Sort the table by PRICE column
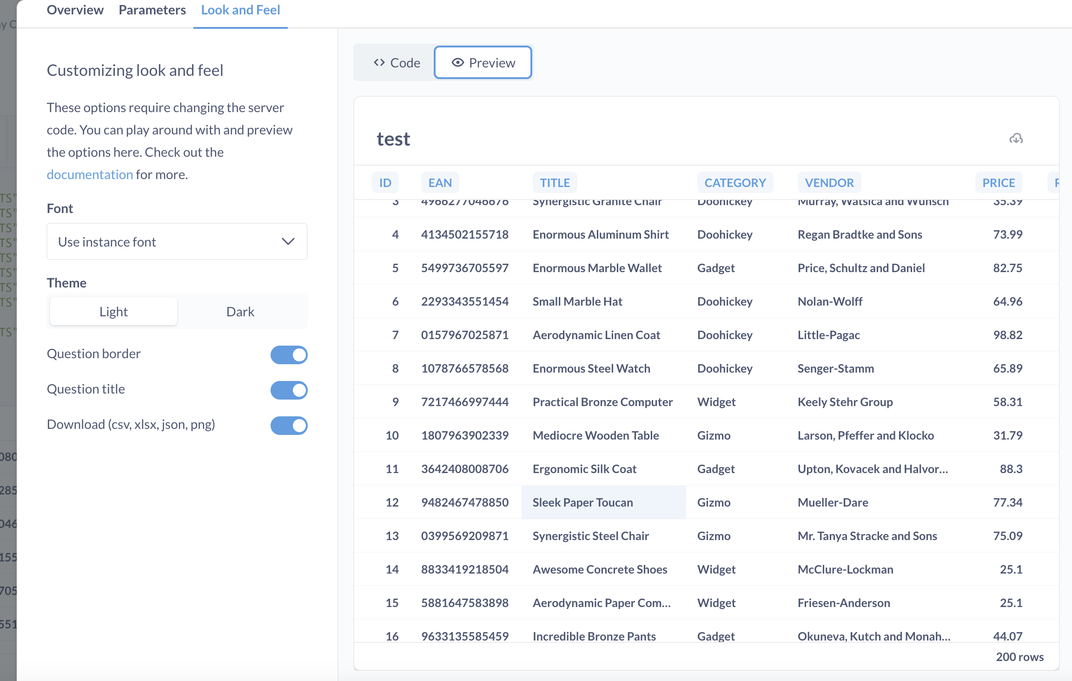This screenshot has height=681, width=1072. click(999, 182)
